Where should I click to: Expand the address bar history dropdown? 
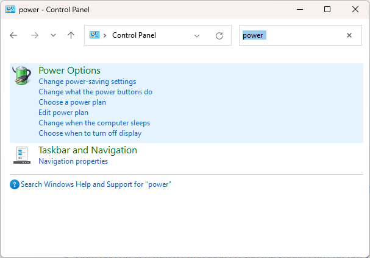tap(197, 35)
